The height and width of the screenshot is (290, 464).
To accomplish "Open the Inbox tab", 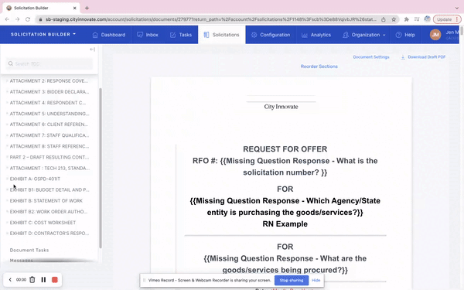I will [x=148, y=35].
